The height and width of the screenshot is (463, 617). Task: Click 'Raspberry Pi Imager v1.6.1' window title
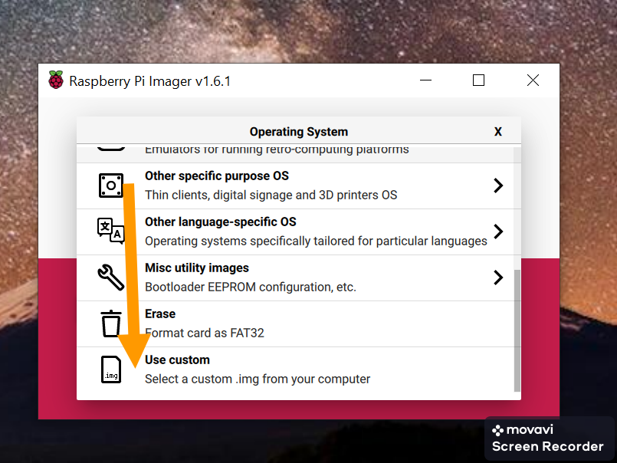(150, 81)
